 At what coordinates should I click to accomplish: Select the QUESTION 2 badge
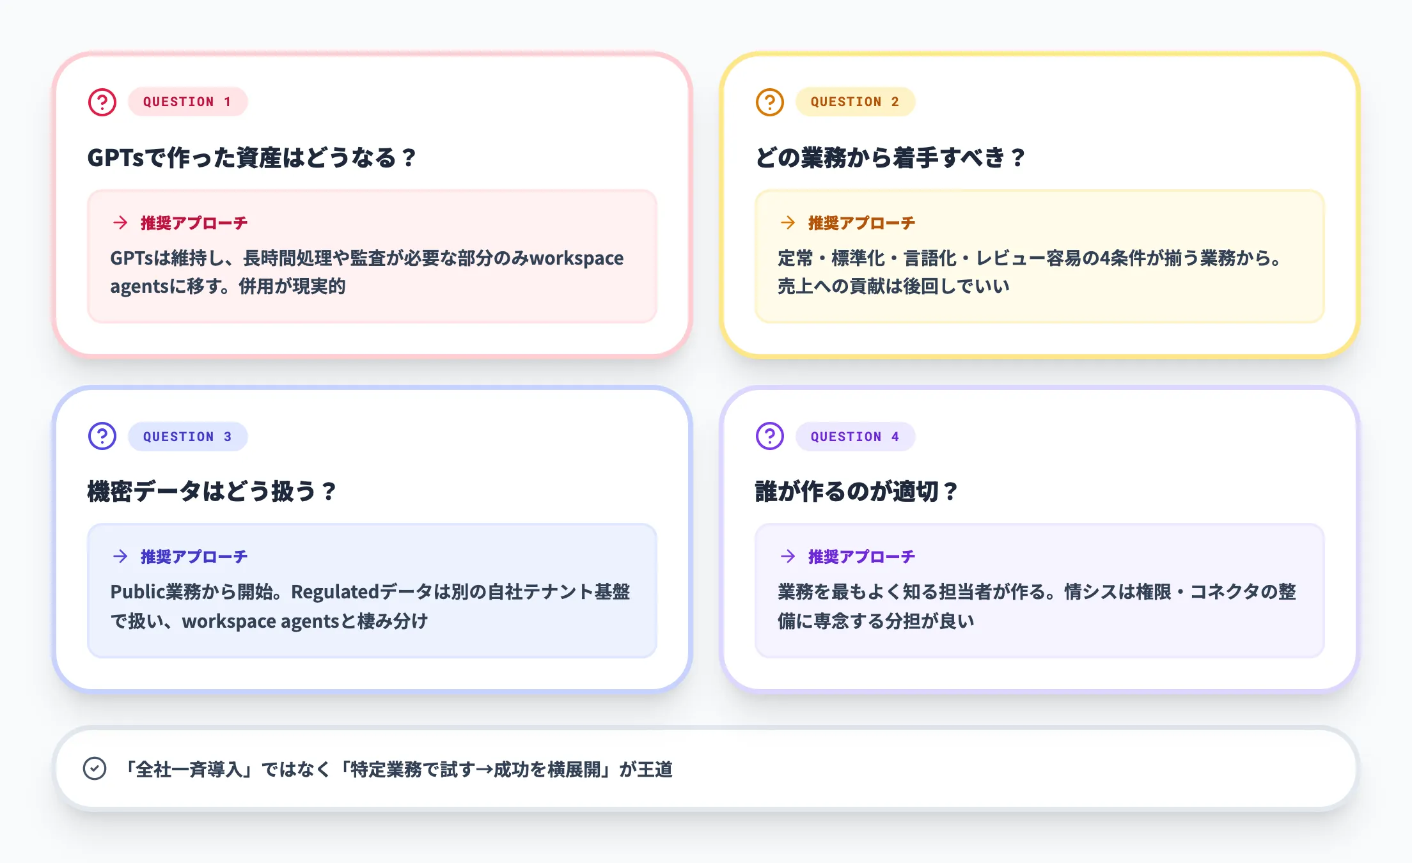tap(856, 101)
